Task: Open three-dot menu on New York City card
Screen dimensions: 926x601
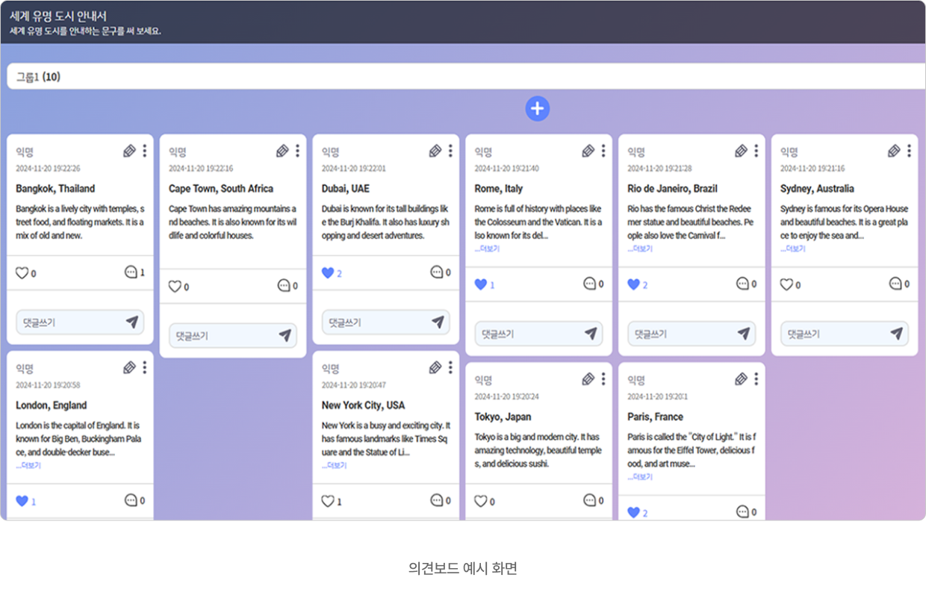Action: pos(450,367)
